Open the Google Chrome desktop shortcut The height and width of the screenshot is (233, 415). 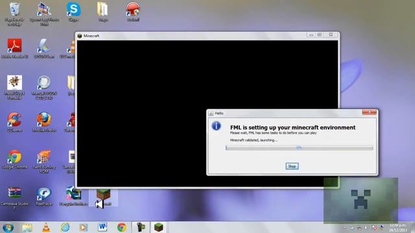tap(14, 159)
